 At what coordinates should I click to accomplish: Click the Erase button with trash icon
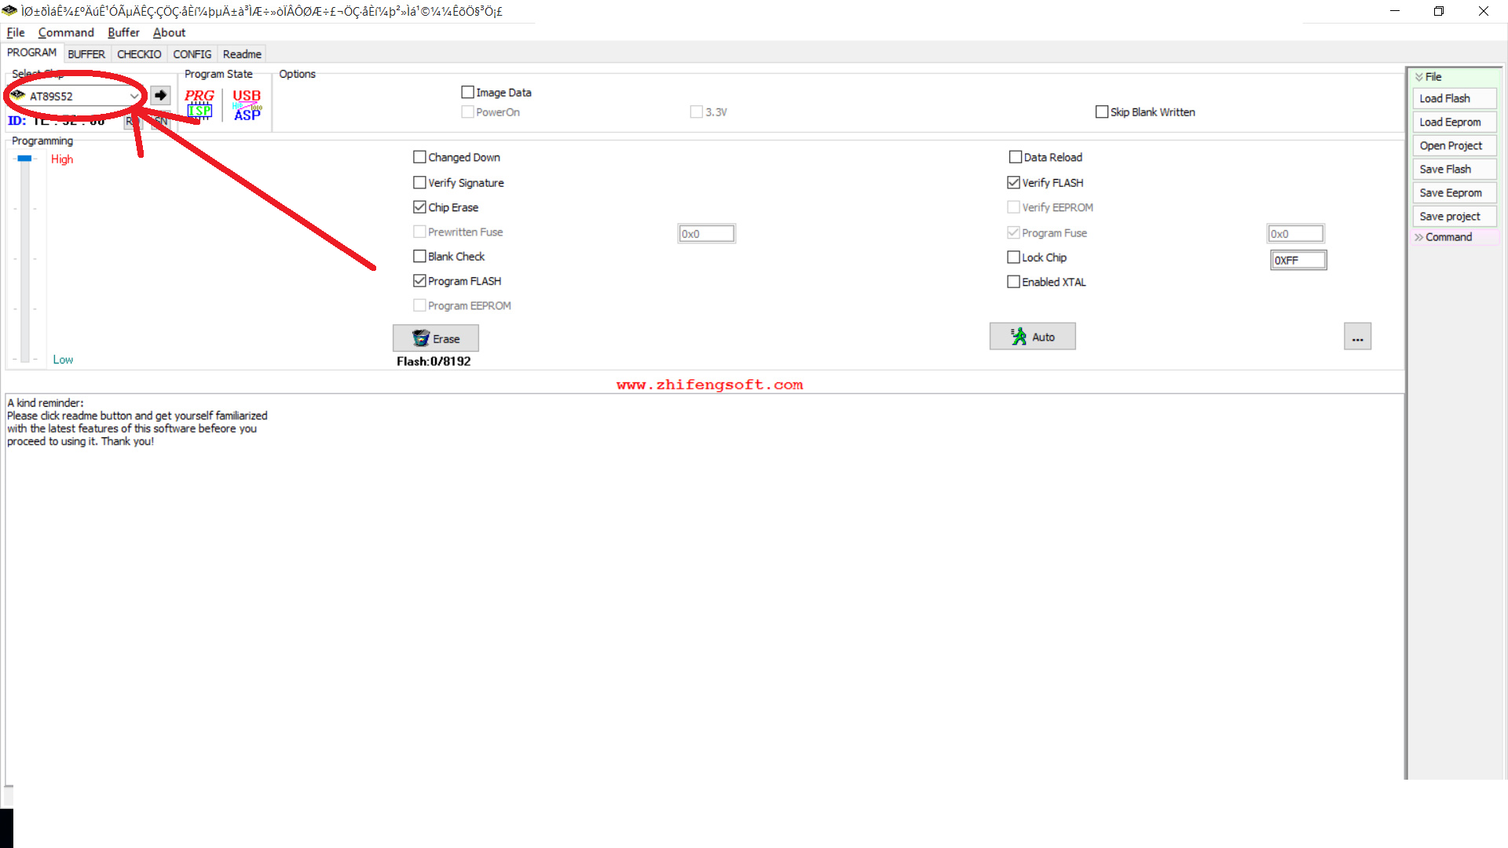[x=435, y=338]
